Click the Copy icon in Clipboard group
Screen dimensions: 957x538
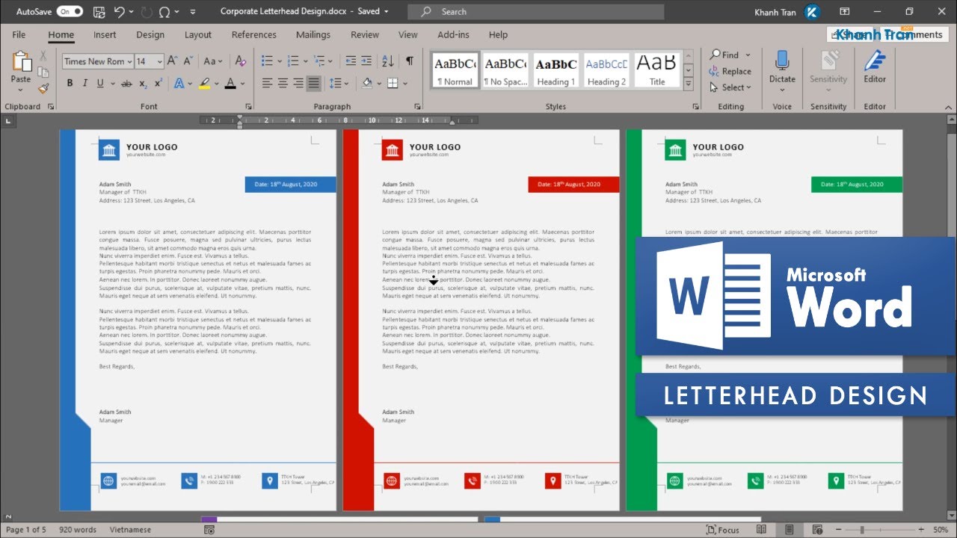pos(43,72)
